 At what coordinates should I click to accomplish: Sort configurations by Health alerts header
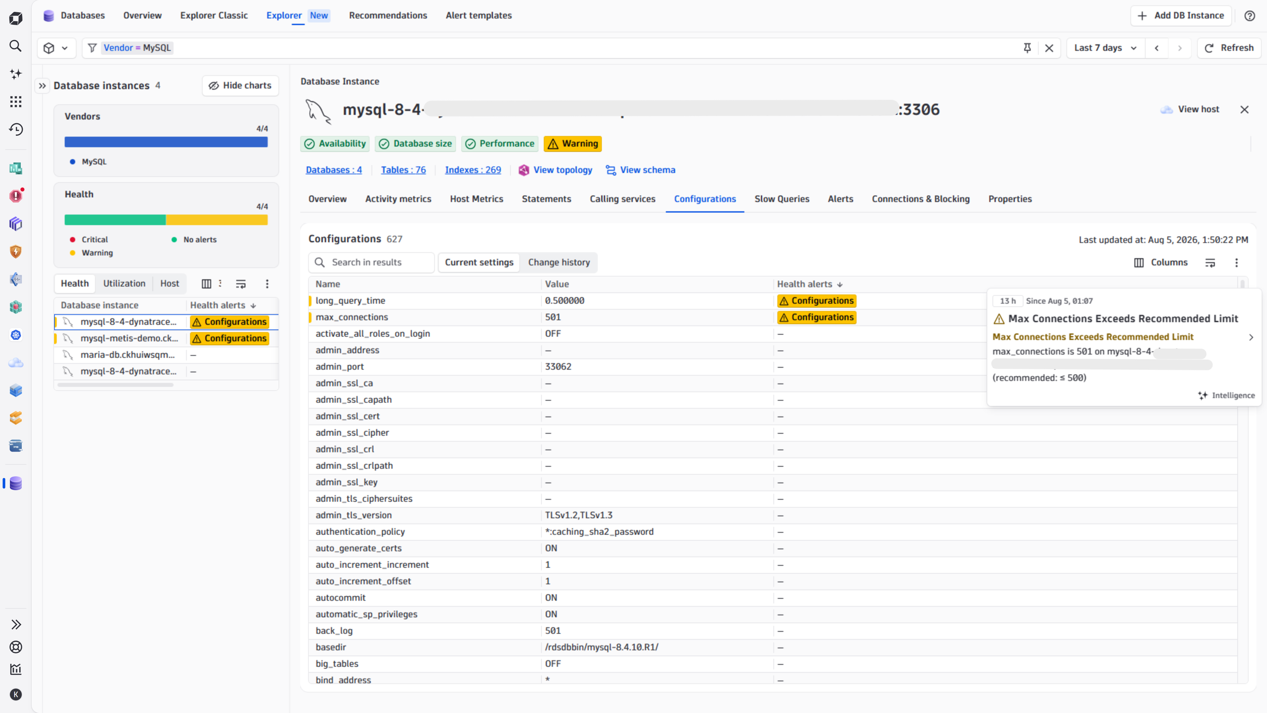[810, 284]
